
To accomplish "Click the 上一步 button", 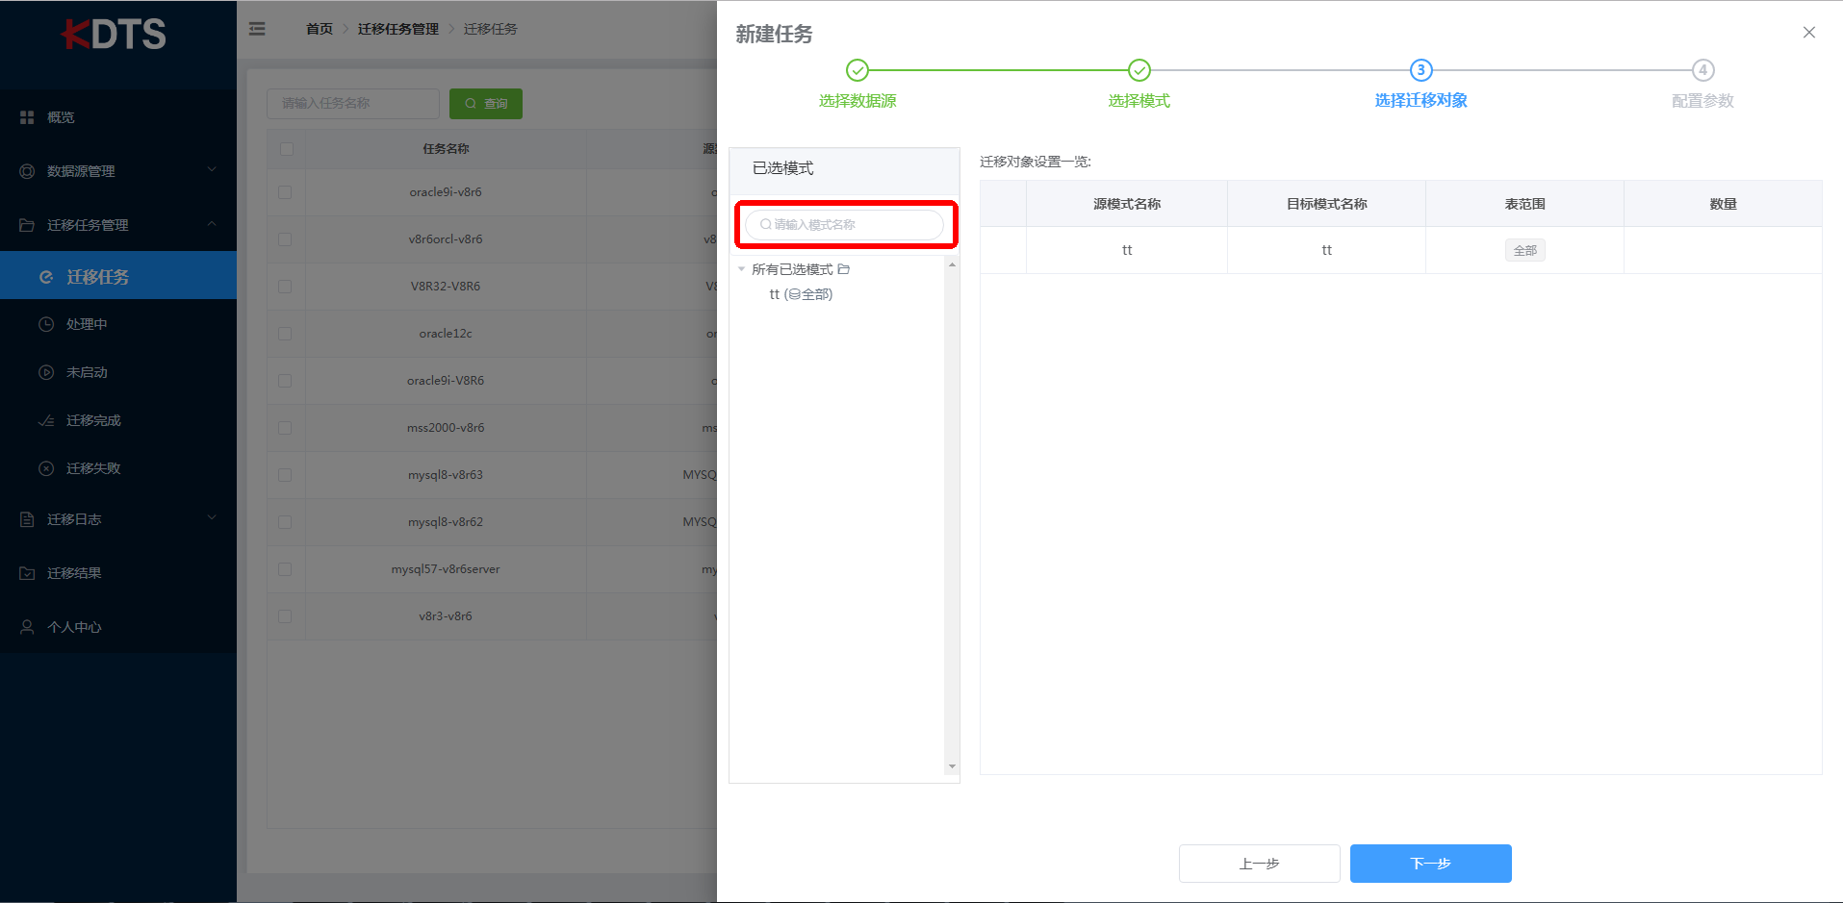I will click(x=1260, y=864).
